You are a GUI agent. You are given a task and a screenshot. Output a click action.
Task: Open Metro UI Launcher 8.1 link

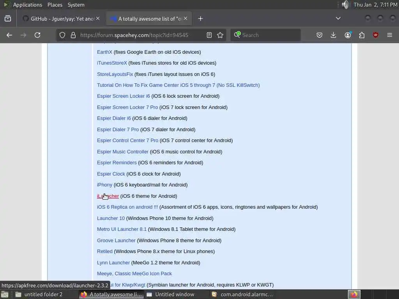pos(122,229)
